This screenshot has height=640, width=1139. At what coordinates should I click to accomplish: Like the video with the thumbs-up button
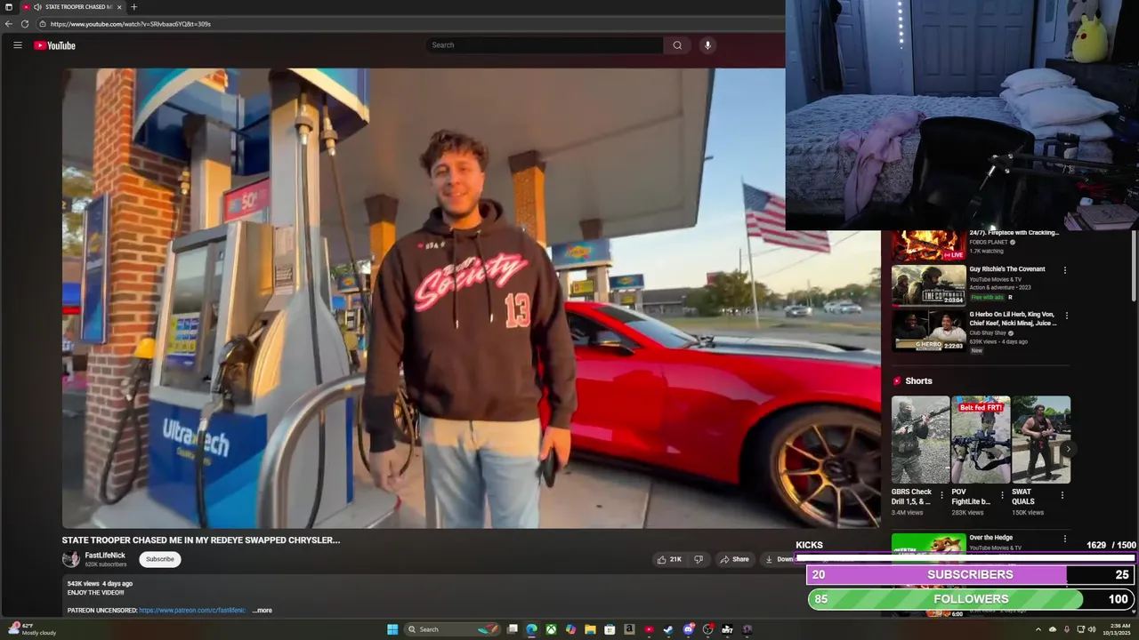click(669, 559)
